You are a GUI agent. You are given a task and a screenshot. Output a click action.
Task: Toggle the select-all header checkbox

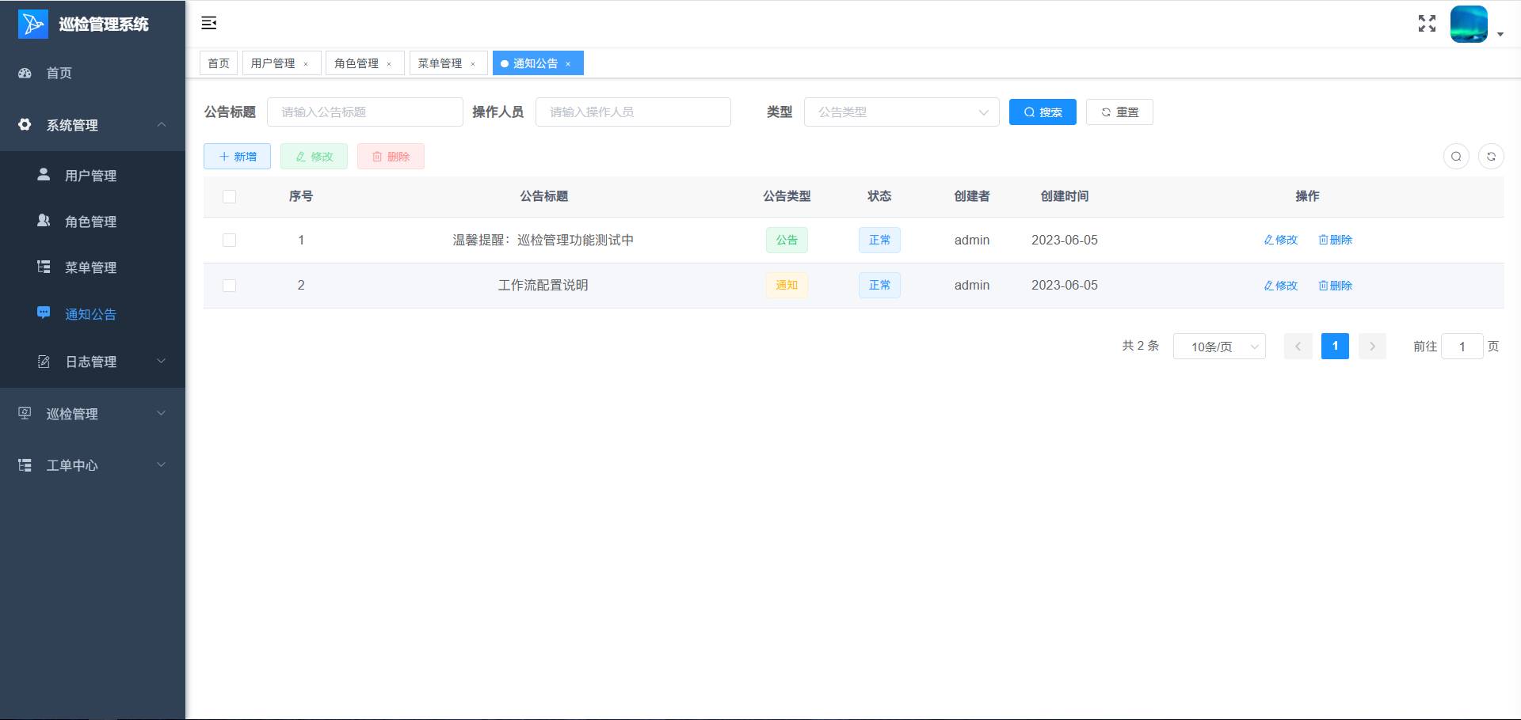[x=230, y=196]
